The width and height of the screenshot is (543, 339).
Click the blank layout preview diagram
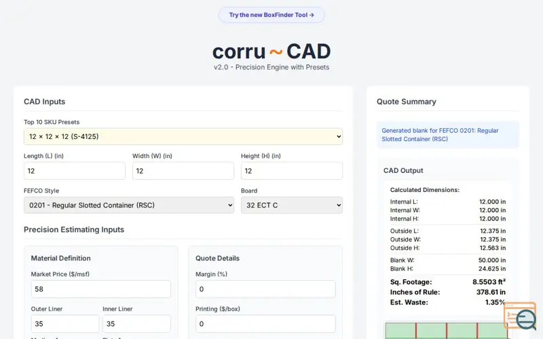click(447, 331)
